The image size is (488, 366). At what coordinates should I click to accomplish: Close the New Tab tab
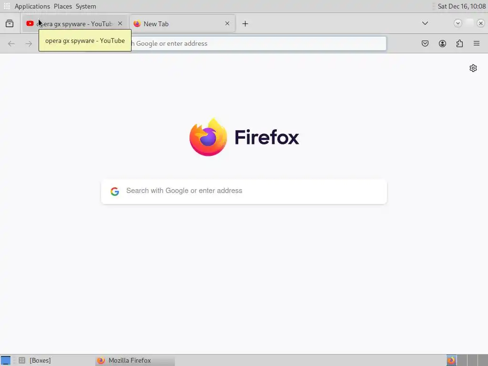click(227, 24)
